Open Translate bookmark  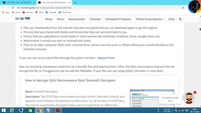[x=51, y=12]
